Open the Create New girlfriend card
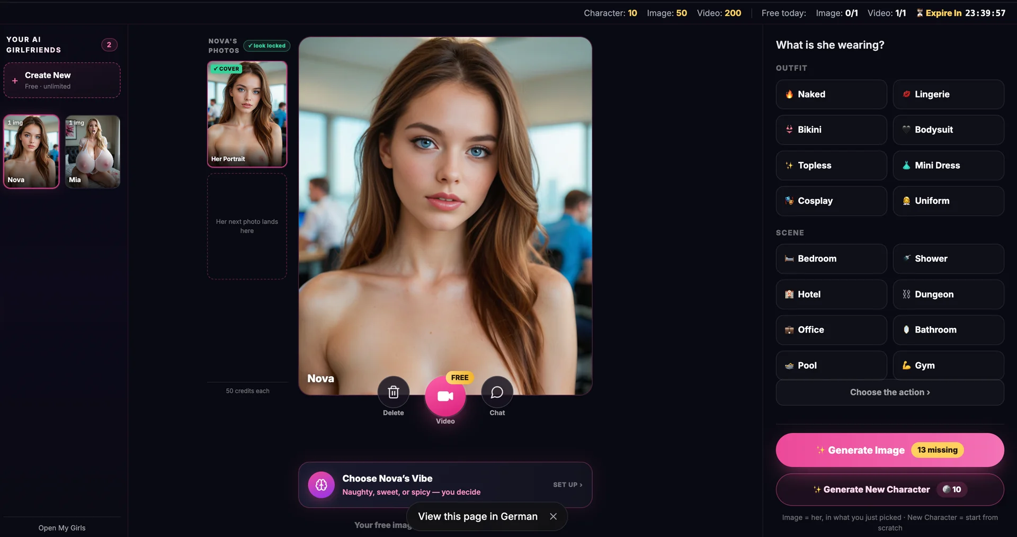Viewport: 1017px width, 537px height. [62, 80]
